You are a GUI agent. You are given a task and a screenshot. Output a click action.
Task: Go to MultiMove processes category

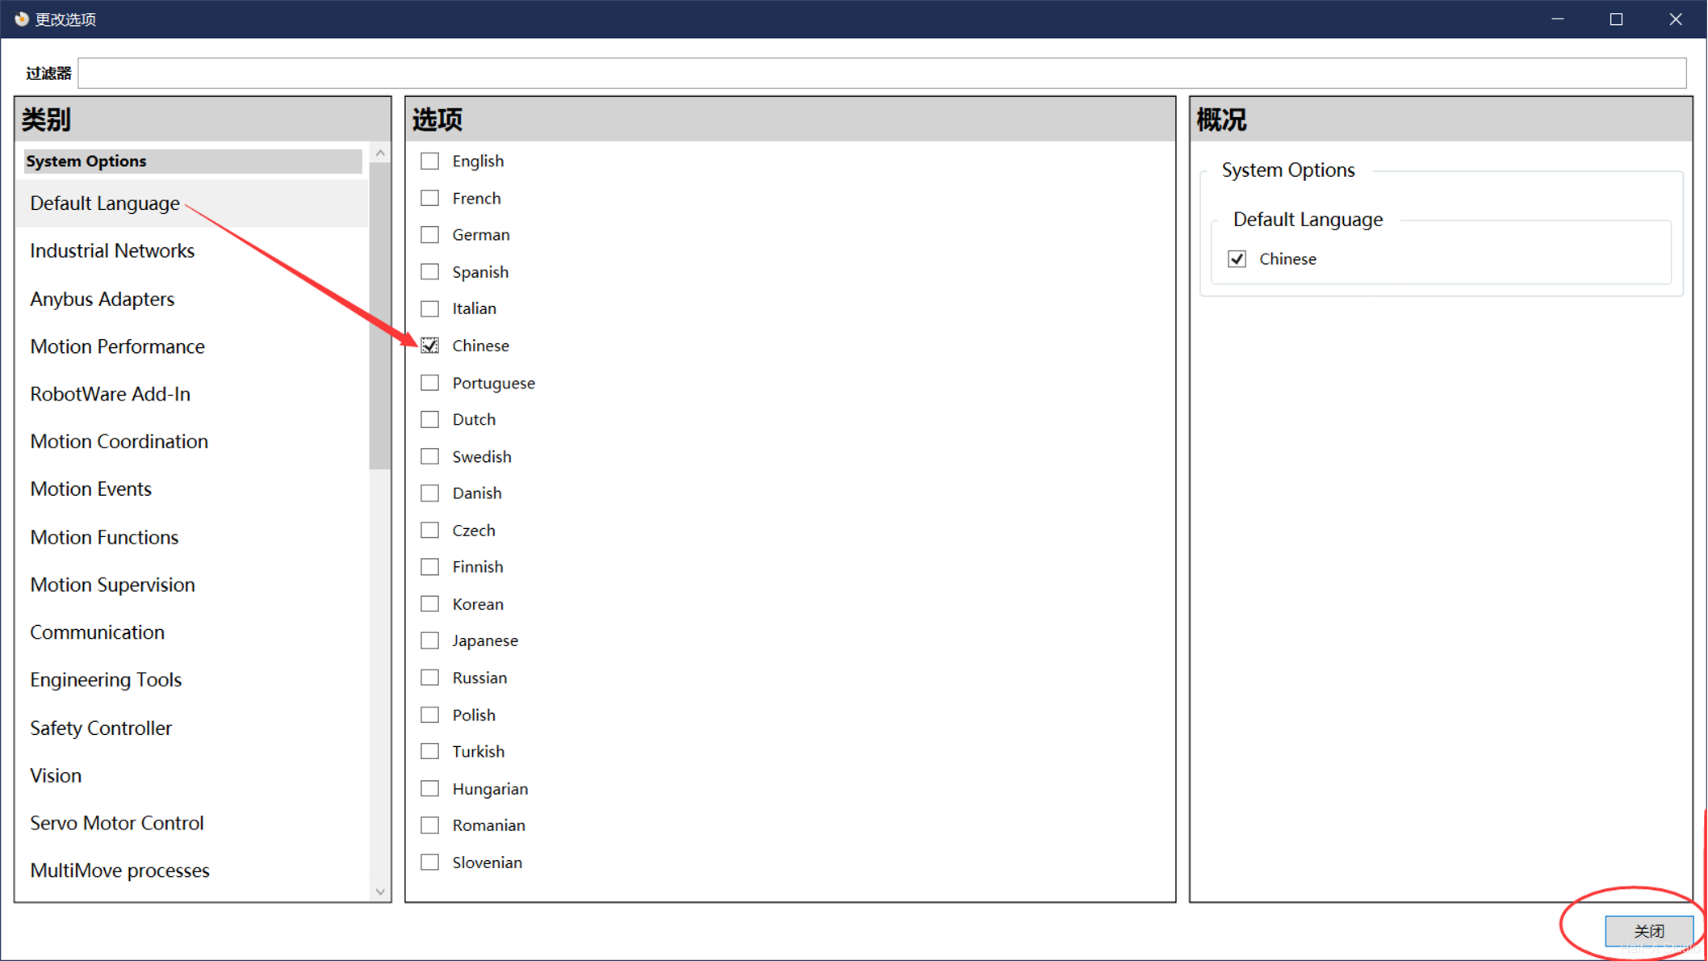tap(119, 871)
